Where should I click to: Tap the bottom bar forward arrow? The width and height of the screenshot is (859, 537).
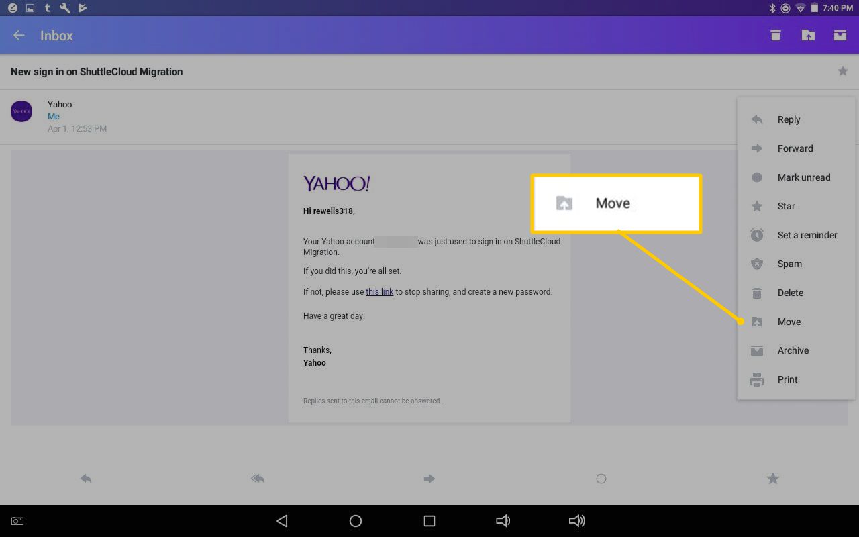click(429, 479)
